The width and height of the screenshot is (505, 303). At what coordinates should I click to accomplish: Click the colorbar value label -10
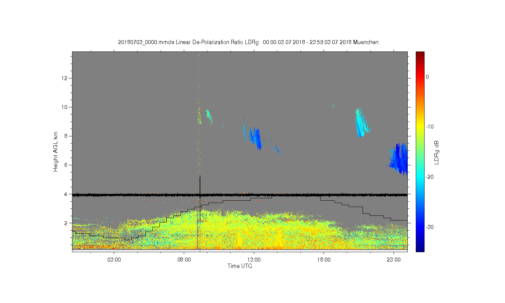pos(429,127)
